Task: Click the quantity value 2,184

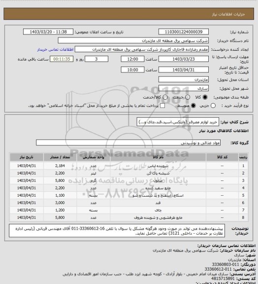Action: point(60,166)
